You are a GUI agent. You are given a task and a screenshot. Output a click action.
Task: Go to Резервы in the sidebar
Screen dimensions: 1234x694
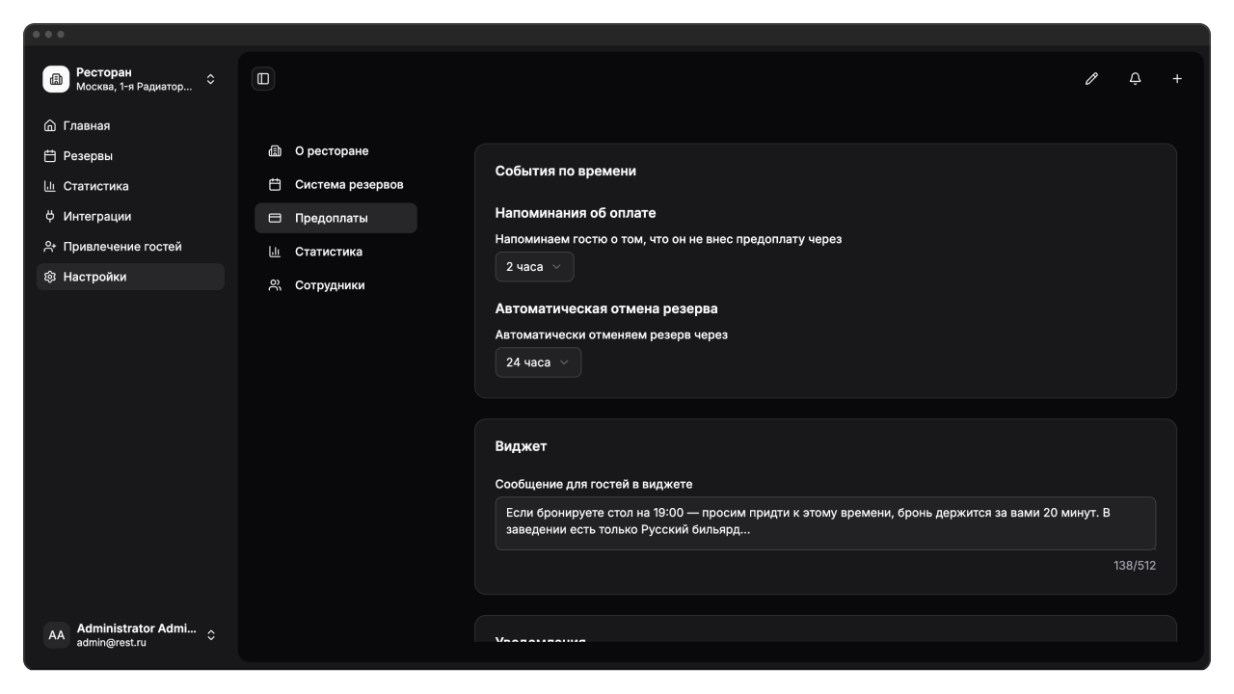88,156
